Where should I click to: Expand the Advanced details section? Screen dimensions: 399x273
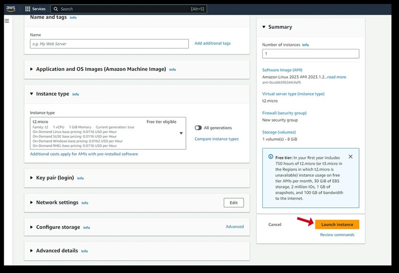coord(31,250)
